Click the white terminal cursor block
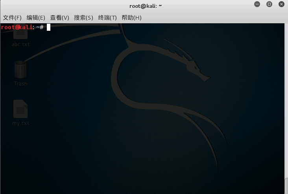 click(x=49, y=27)
